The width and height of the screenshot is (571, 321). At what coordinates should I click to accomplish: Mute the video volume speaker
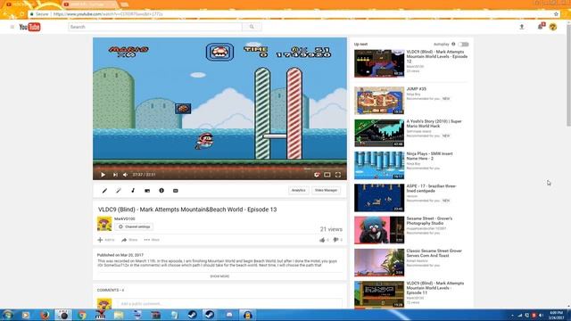[x=125, y=175]
